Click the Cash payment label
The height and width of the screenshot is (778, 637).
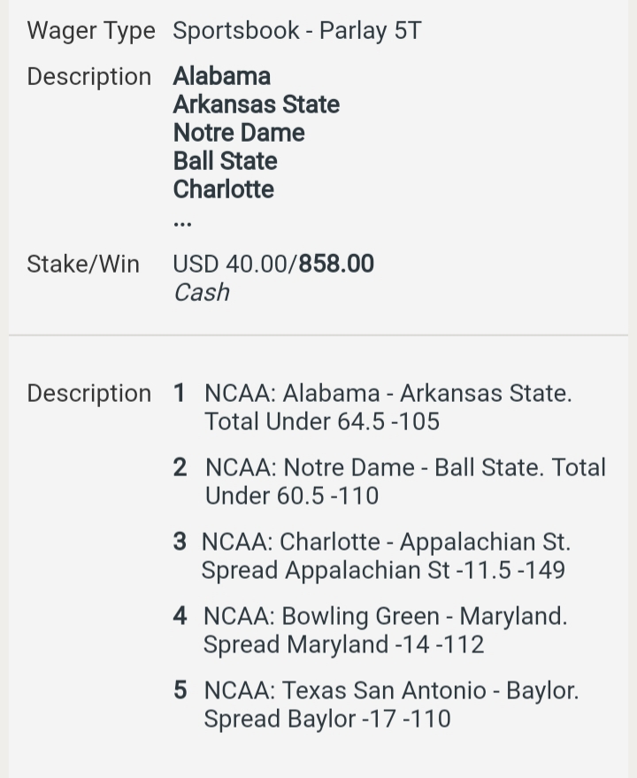coord(202,292)
